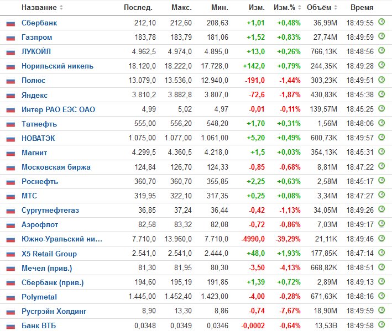Click the Послед. column header
Viewport: 392px width, 331px height.
(x=138, y=8)
